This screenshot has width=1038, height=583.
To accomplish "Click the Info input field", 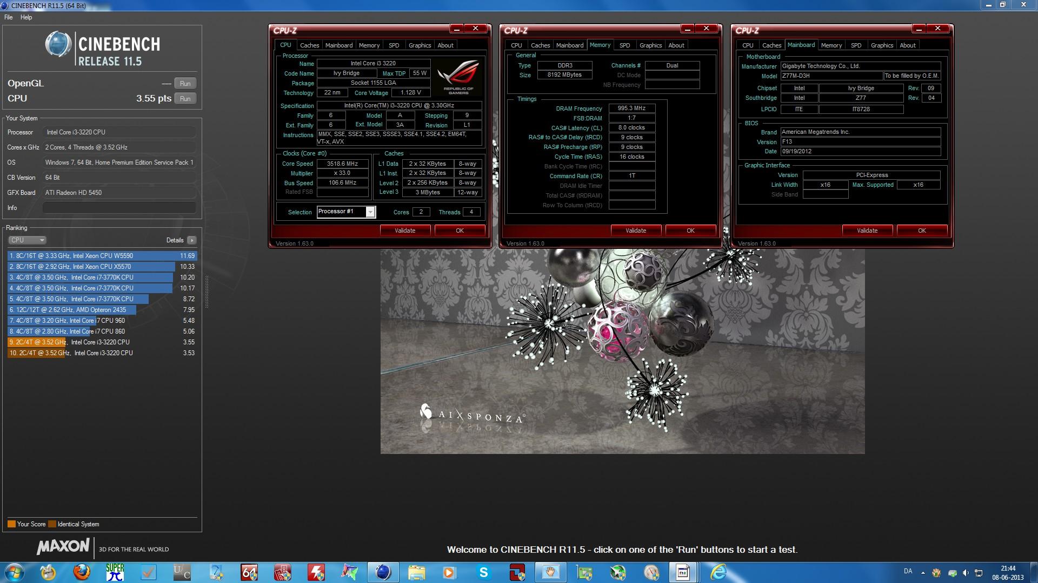I will click(119, 208).
